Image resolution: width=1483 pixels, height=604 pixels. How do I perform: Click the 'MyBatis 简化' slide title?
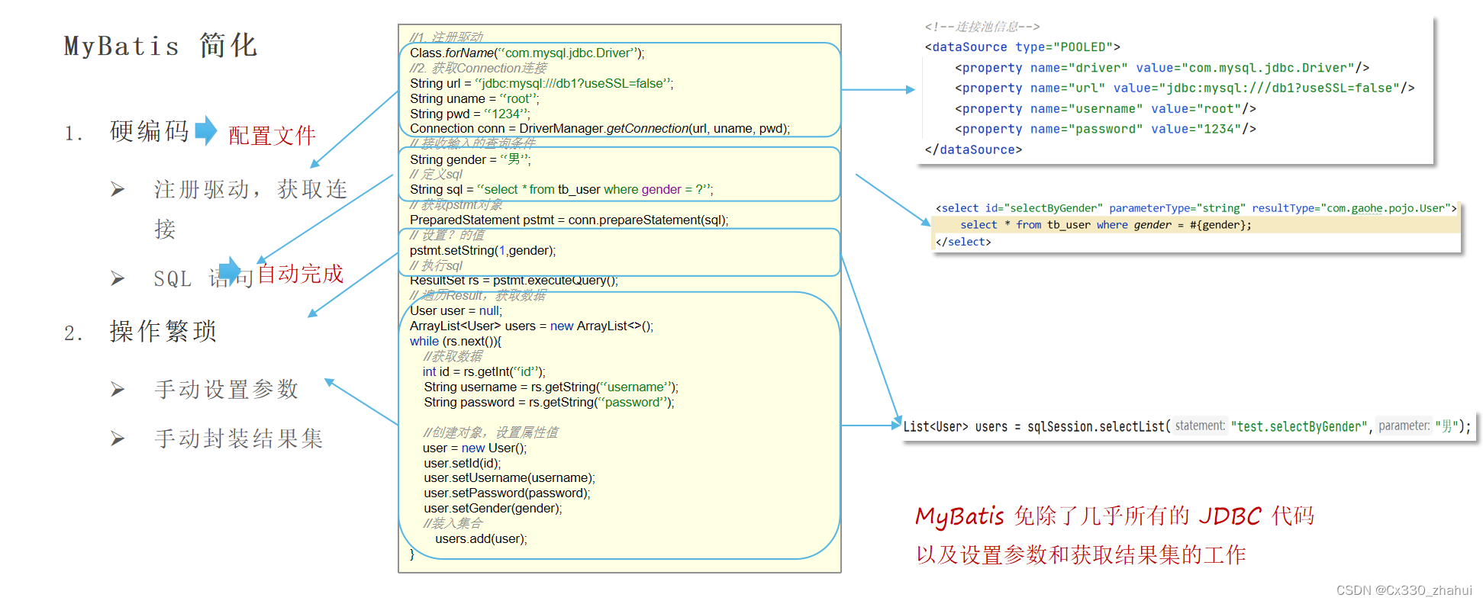pyautogui.click(x=161, y=46)
